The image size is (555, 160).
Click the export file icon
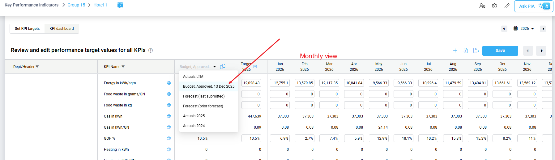tap(476, 50)
